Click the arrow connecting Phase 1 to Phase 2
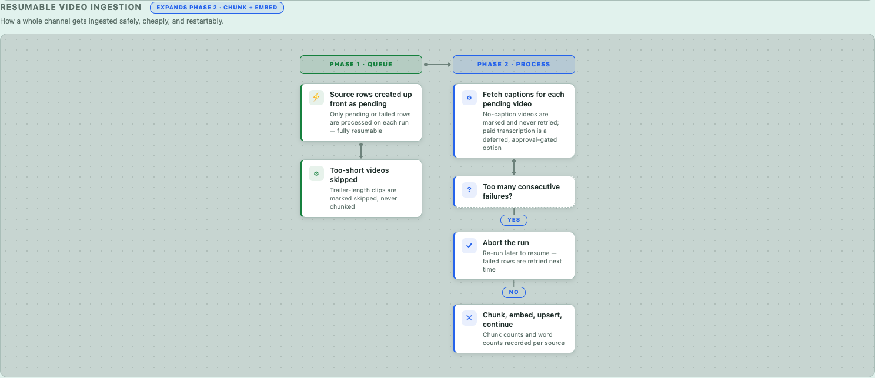The width and height of the screenshot is (875, 378). point(437,65)
